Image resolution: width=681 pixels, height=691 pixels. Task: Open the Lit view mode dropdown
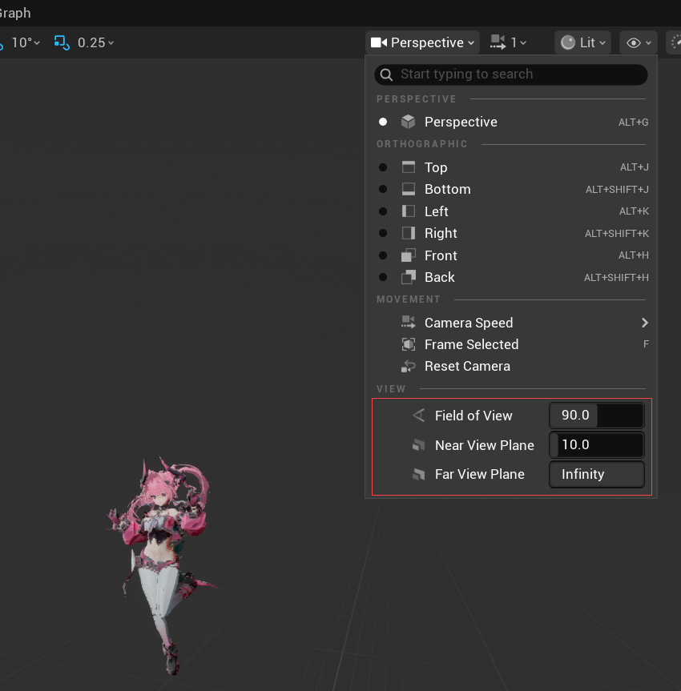[x=582, y=42]
